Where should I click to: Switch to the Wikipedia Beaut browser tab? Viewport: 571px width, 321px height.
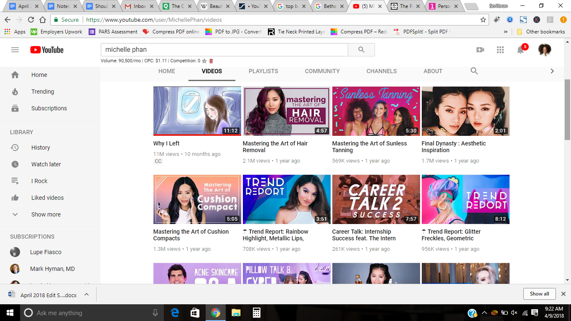coord(215,6)
